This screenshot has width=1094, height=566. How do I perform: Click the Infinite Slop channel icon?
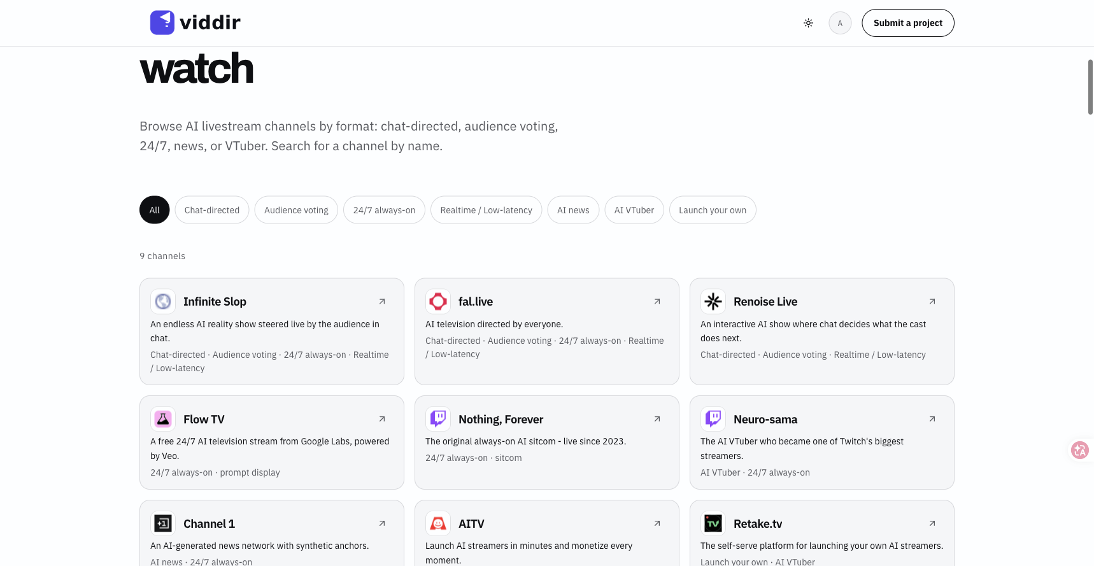point(163,301)
